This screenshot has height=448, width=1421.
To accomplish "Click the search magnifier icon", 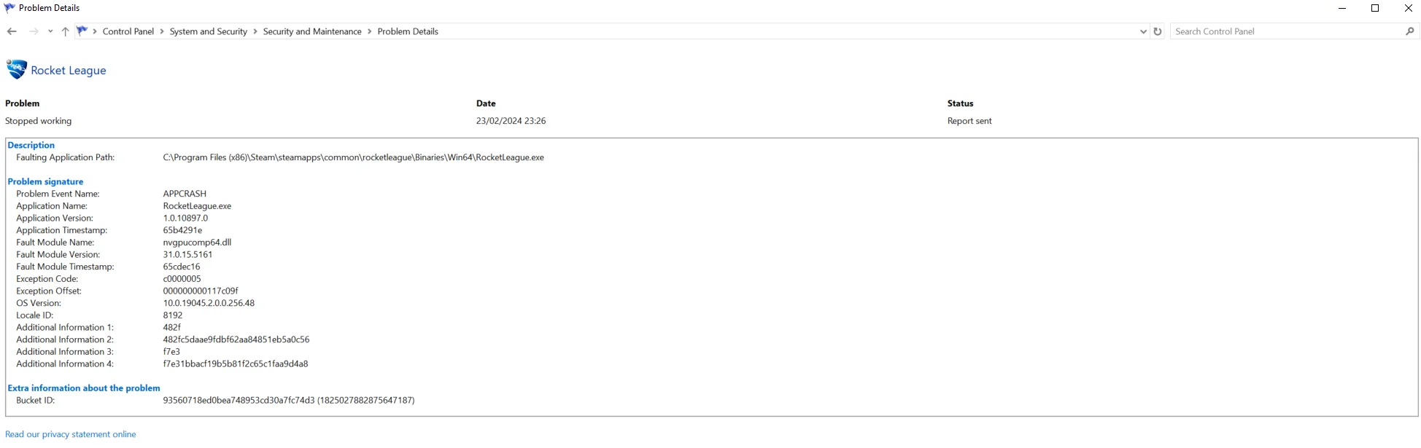I will point(1409,31).
